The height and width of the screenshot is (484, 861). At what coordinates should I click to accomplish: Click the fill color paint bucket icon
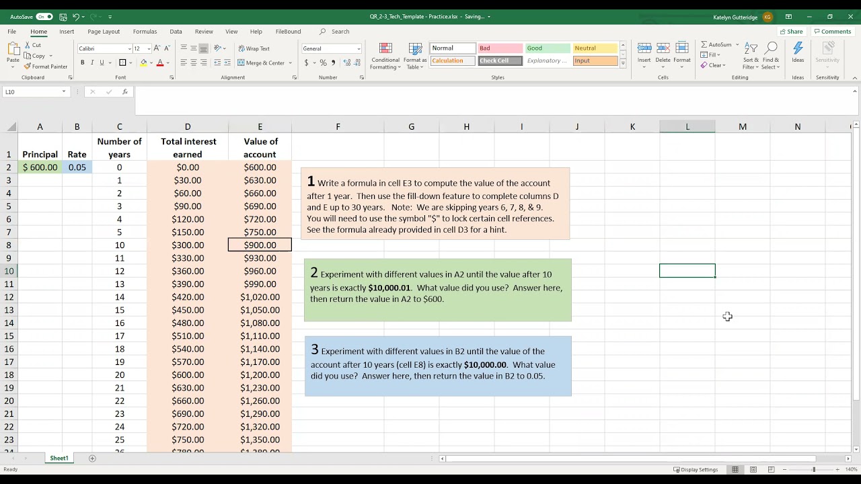click(x=143, y=63)
